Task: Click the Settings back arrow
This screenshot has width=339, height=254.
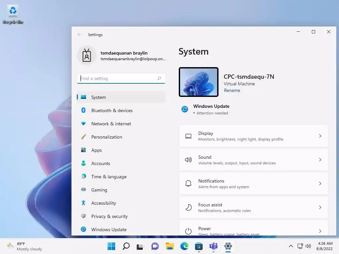Action: 79,34
